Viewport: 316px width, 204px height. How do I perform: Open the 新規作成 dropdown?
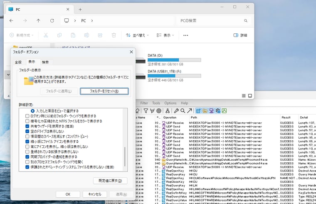click(21, 35)
